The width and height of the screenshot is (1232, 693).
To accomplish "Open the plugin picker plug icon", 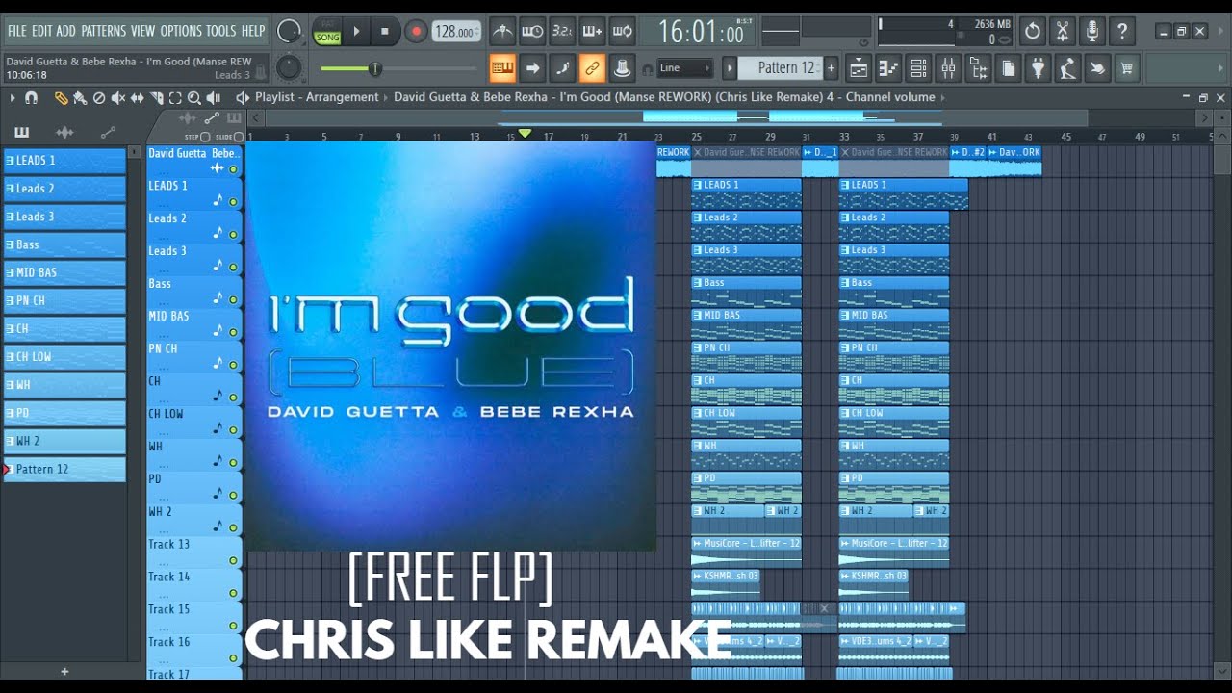I will 1038,67.
